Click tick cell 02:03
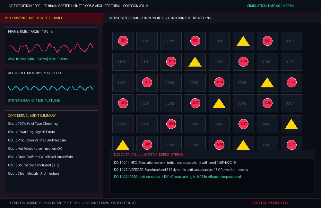This screenshot has height=208, width=321. click(x=195, y=83)
